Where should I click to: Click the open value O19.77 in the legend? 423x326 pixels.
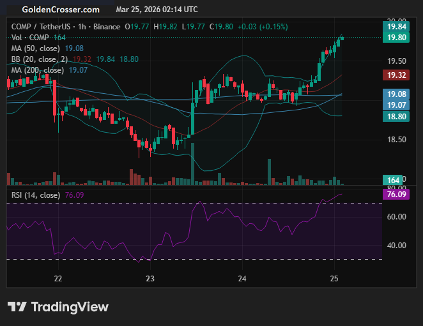137,27
